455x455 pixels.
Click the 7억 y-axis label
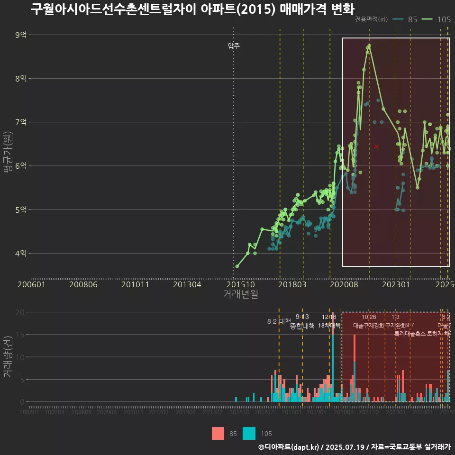point(21,122)
